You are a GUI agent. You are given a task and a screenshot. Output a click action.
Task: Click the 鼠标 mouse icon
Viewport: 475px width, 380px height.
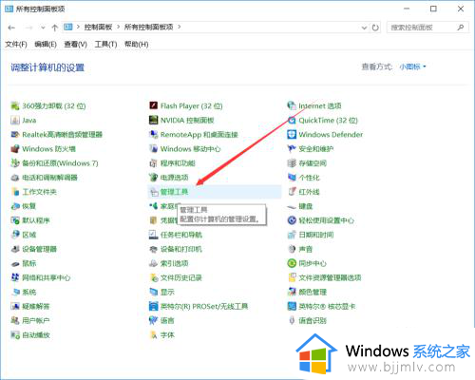pyautogui.click(x=15, y=263)
